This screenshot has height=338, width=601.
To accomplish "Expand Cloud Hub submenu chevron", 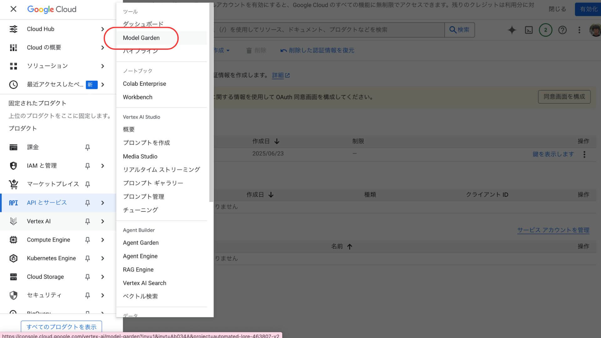I will coord(103,29).
